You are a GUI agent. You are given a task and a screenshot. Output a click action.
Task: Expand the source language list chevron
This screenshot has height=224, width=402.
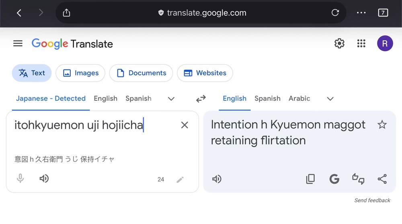pos(171,99)
